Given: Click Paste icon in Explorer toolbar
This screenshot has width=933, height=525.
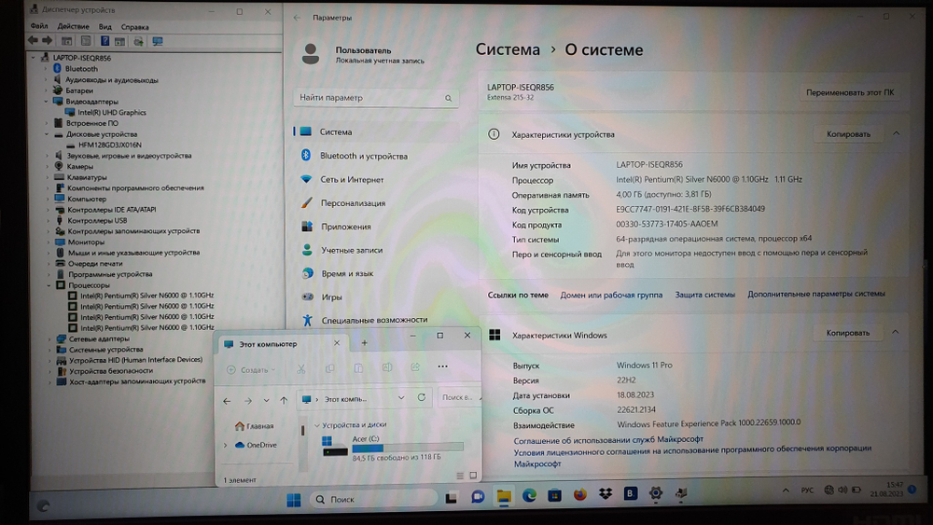Looking at the screenshot, I should (x=358, y=368).
